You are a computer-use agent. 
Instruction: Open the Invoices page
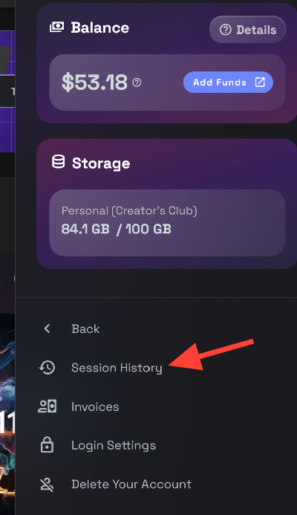click(x=95, y=407)
